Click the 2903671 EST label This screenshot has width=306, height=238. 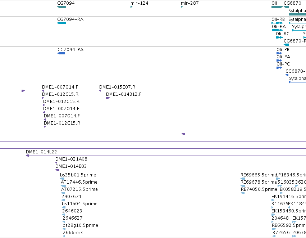coord(72,197)
